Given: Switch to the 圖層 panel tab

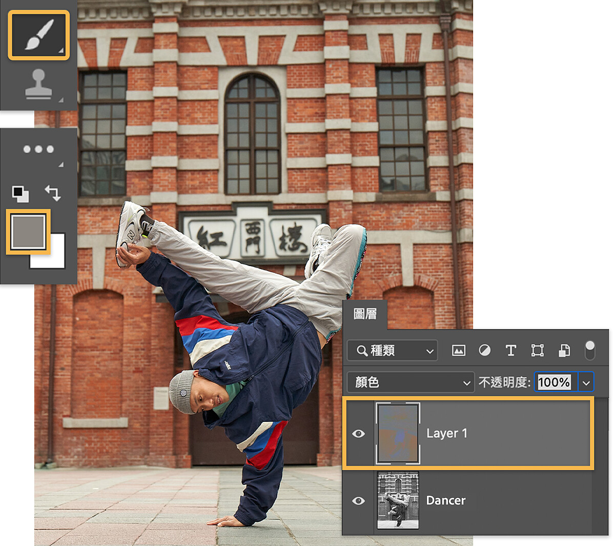Looking at the screenshot, I should point(365,314).
